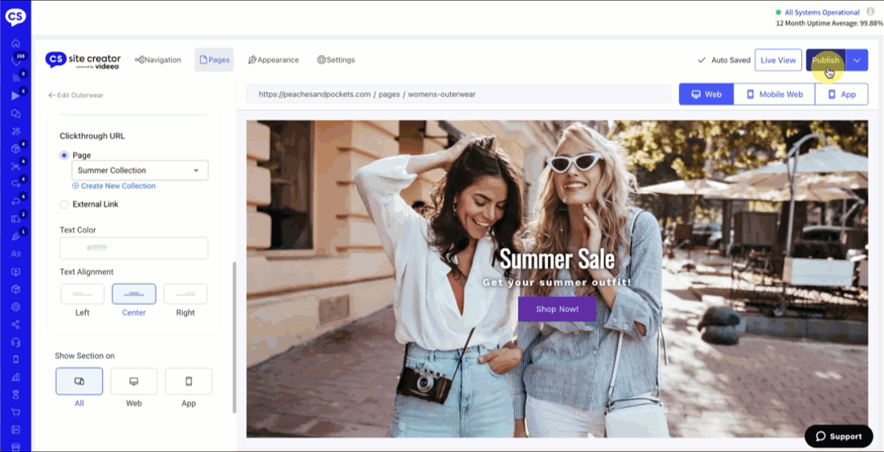Select the Page radio button
This screenshot has width=884, height=452.
coord(64,155)
